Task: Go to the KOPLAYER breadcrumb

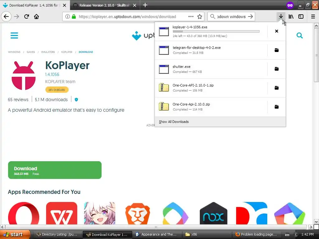Action: pos(67,52)
